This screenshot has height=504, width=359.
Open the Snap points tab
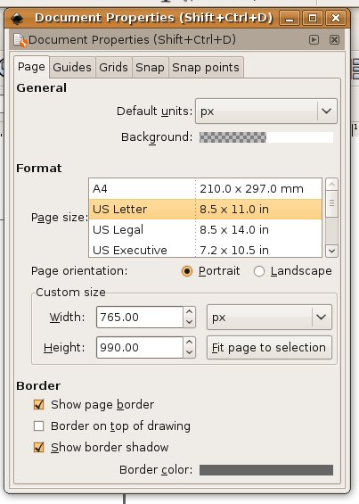(x=206, y=68)
